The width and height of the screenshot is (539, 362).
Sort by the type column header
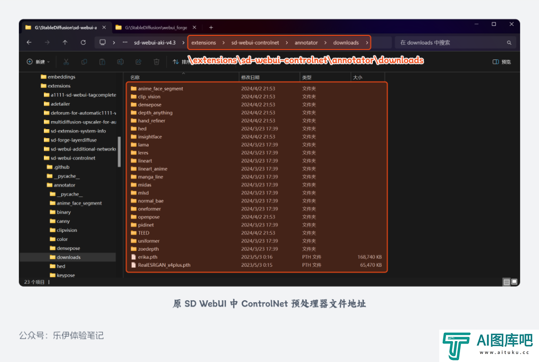point(325,77)
